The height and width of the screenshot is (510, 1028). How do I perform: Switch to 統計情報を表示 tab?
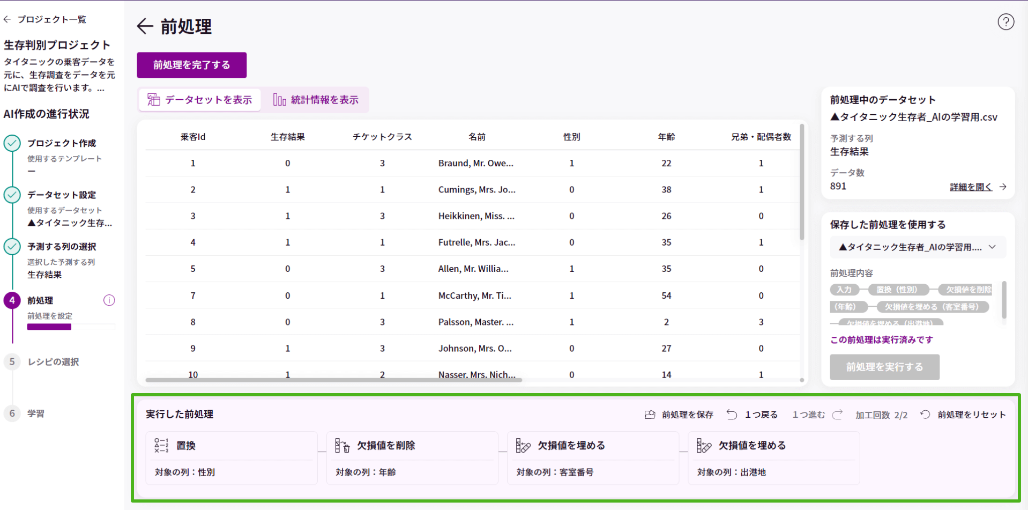pyautogui.click(x=316, y=100)
